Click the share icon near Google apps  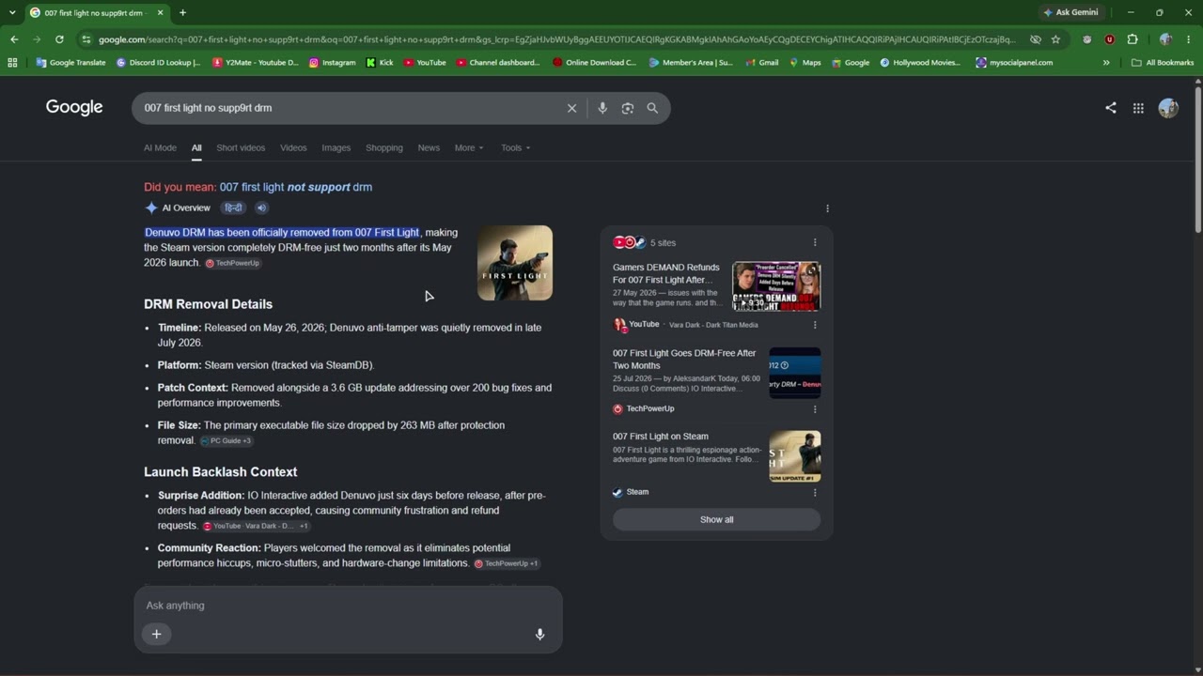click(1111, 108)
